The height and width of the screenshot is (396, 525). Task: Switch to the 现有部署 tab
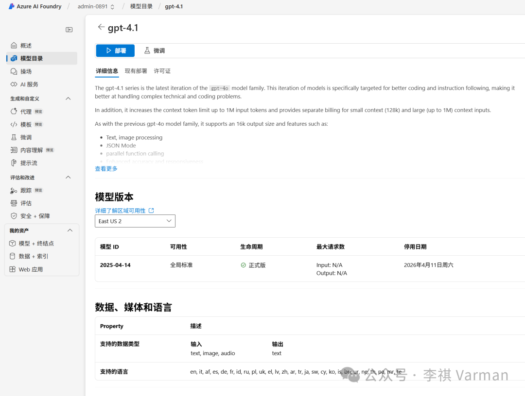pos(136,71)
